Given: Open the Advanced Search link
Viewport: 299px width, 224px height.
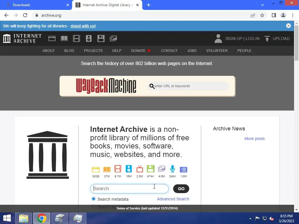Looking at the screenshot, I should [x=173, y=199].
